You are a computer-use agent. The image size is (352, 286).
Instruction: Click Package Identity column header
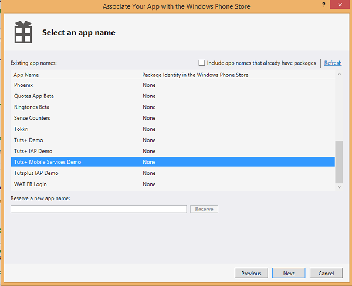coord(195,75)
